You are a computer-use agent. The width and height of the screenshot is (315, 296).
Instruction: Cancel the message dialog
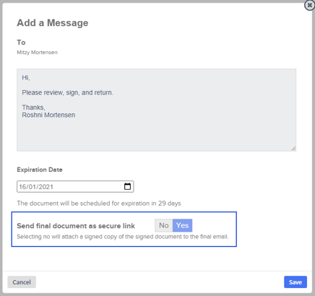click(x=22, y=282)
